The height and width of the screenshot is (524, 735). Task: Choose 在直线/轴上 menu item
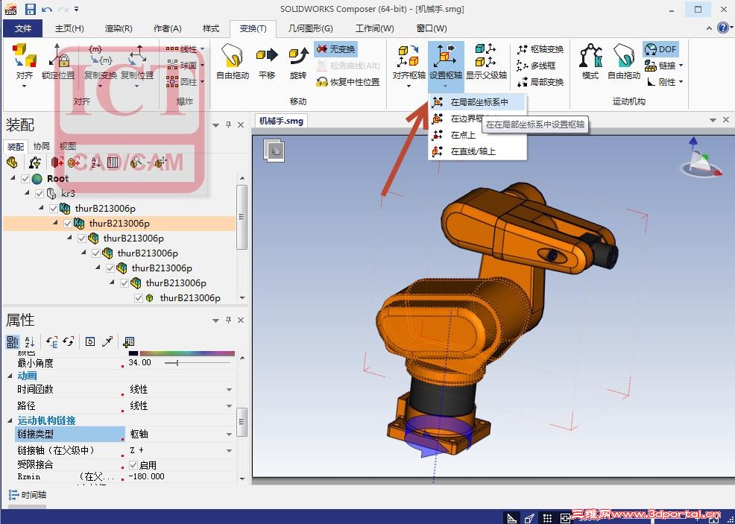pos(477,151)
